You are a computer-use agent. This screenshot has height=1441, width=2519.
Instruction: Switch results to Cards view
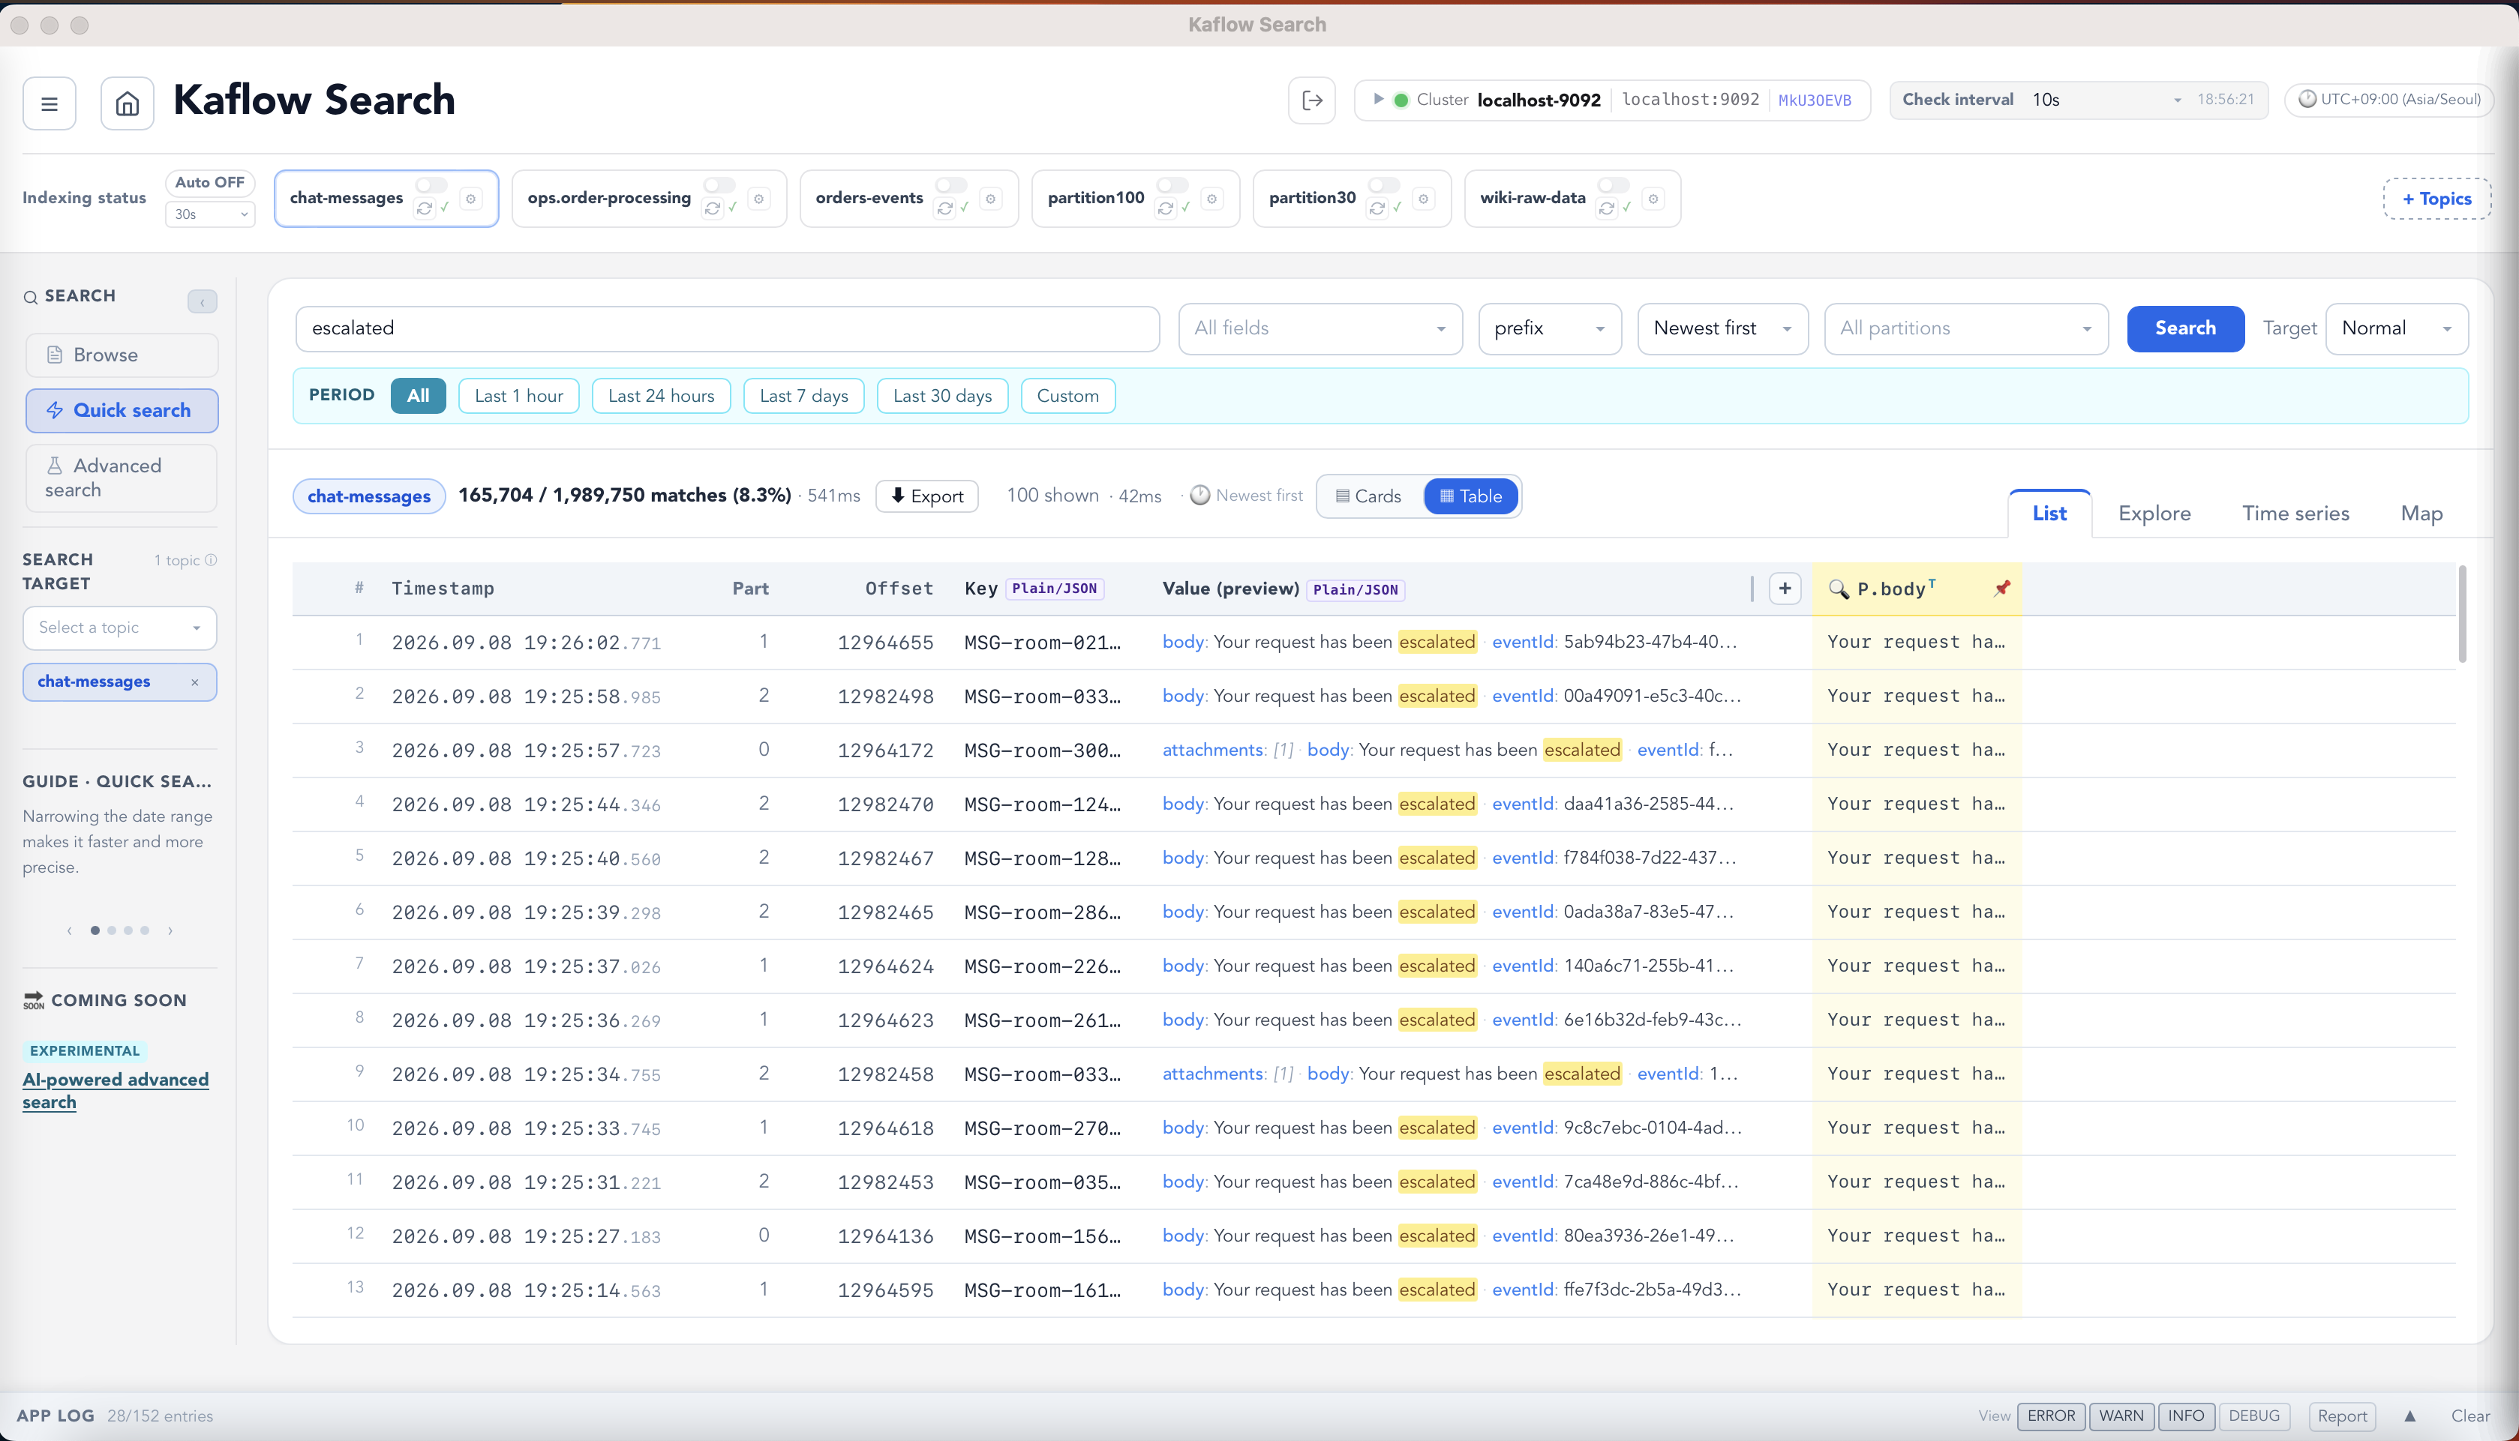click(x=1370, y=496)
